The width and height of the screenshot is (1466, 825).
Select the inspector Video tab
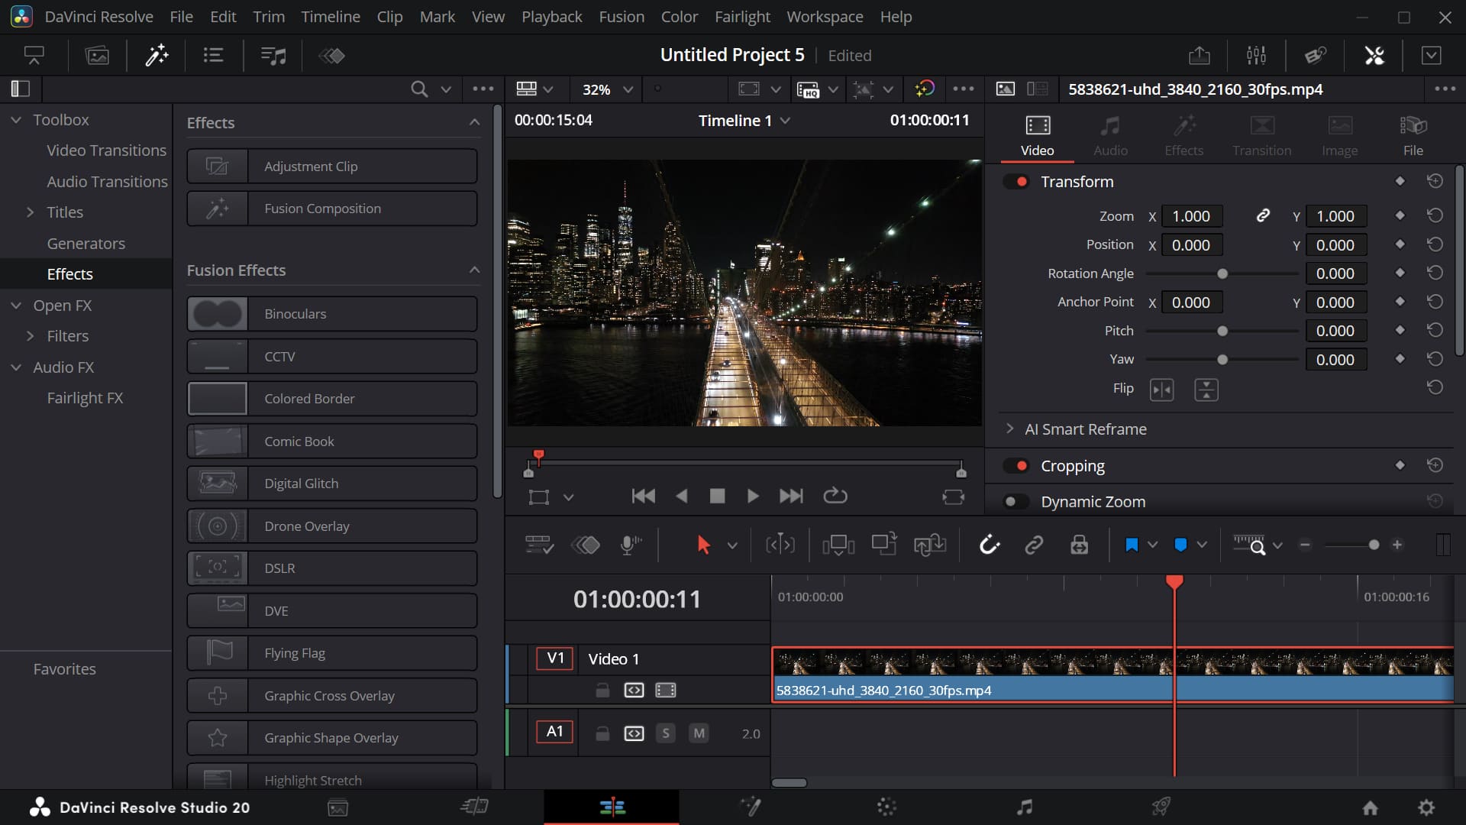(1037, 136)
